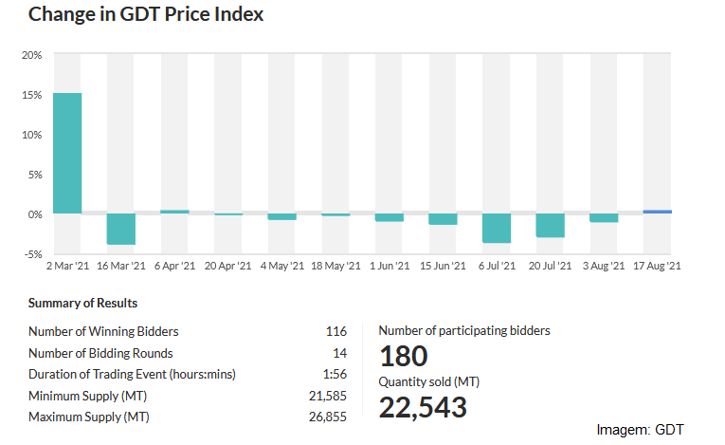The image size is (725, 445).
Task: Click the 22,543 quantity sold figure
Action: click(x=423, y=407)
